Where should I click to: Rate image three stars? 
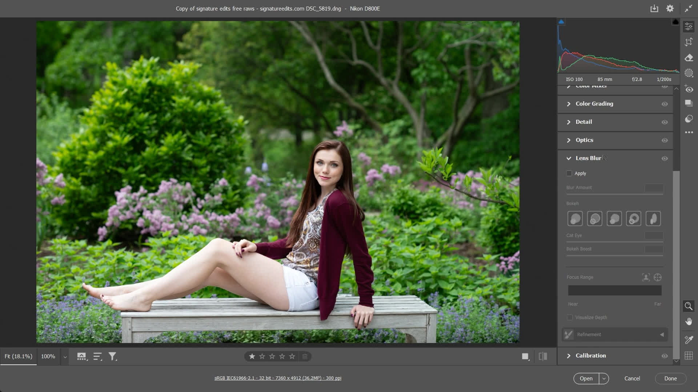(272, 356)
